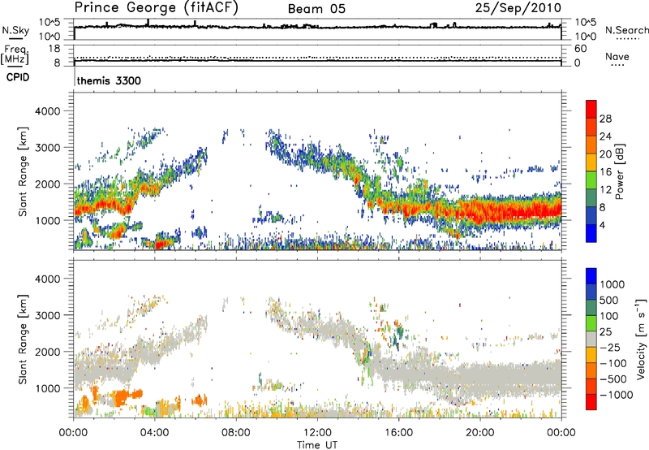Viewport: 649px width, 450px height.
Task: Click the '12:00' time axis label
Action: click(317, 433)
